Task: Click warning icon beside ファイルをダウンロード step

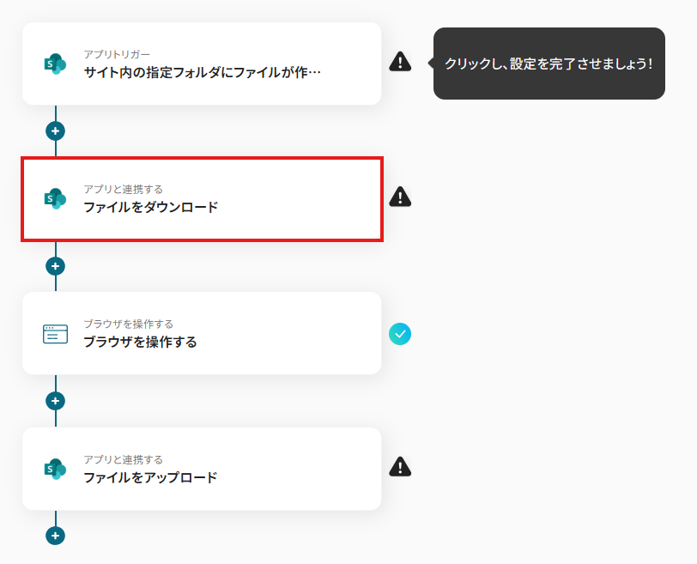Action: click(x=400, y=197)
